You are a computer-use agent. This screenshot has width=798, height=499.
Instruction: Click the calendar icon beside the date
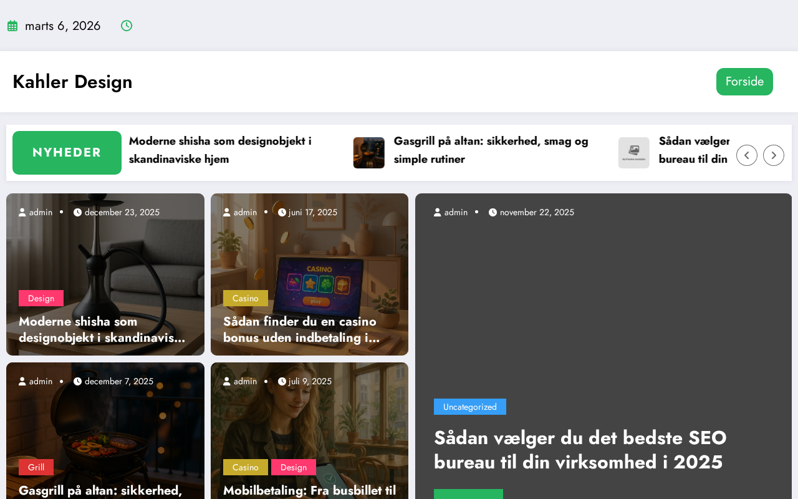[12, 26]
